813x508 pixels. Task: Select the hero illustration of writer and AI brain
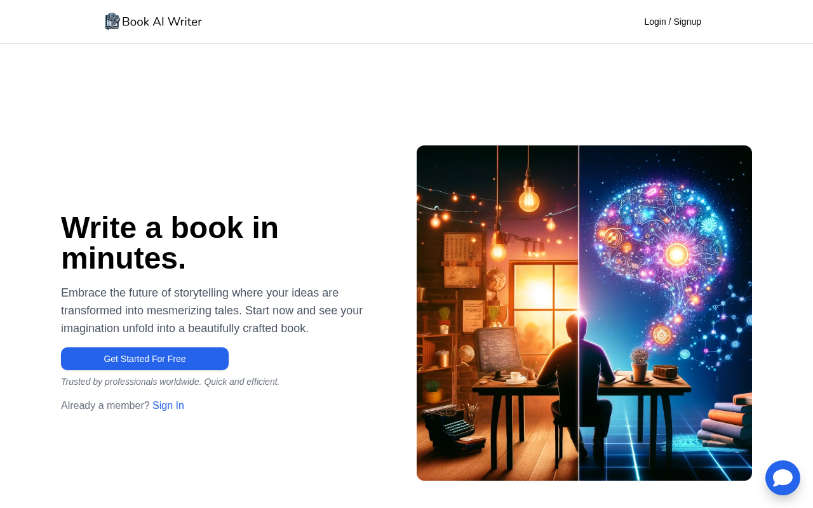pyautogui.click(x=584, y=313)
